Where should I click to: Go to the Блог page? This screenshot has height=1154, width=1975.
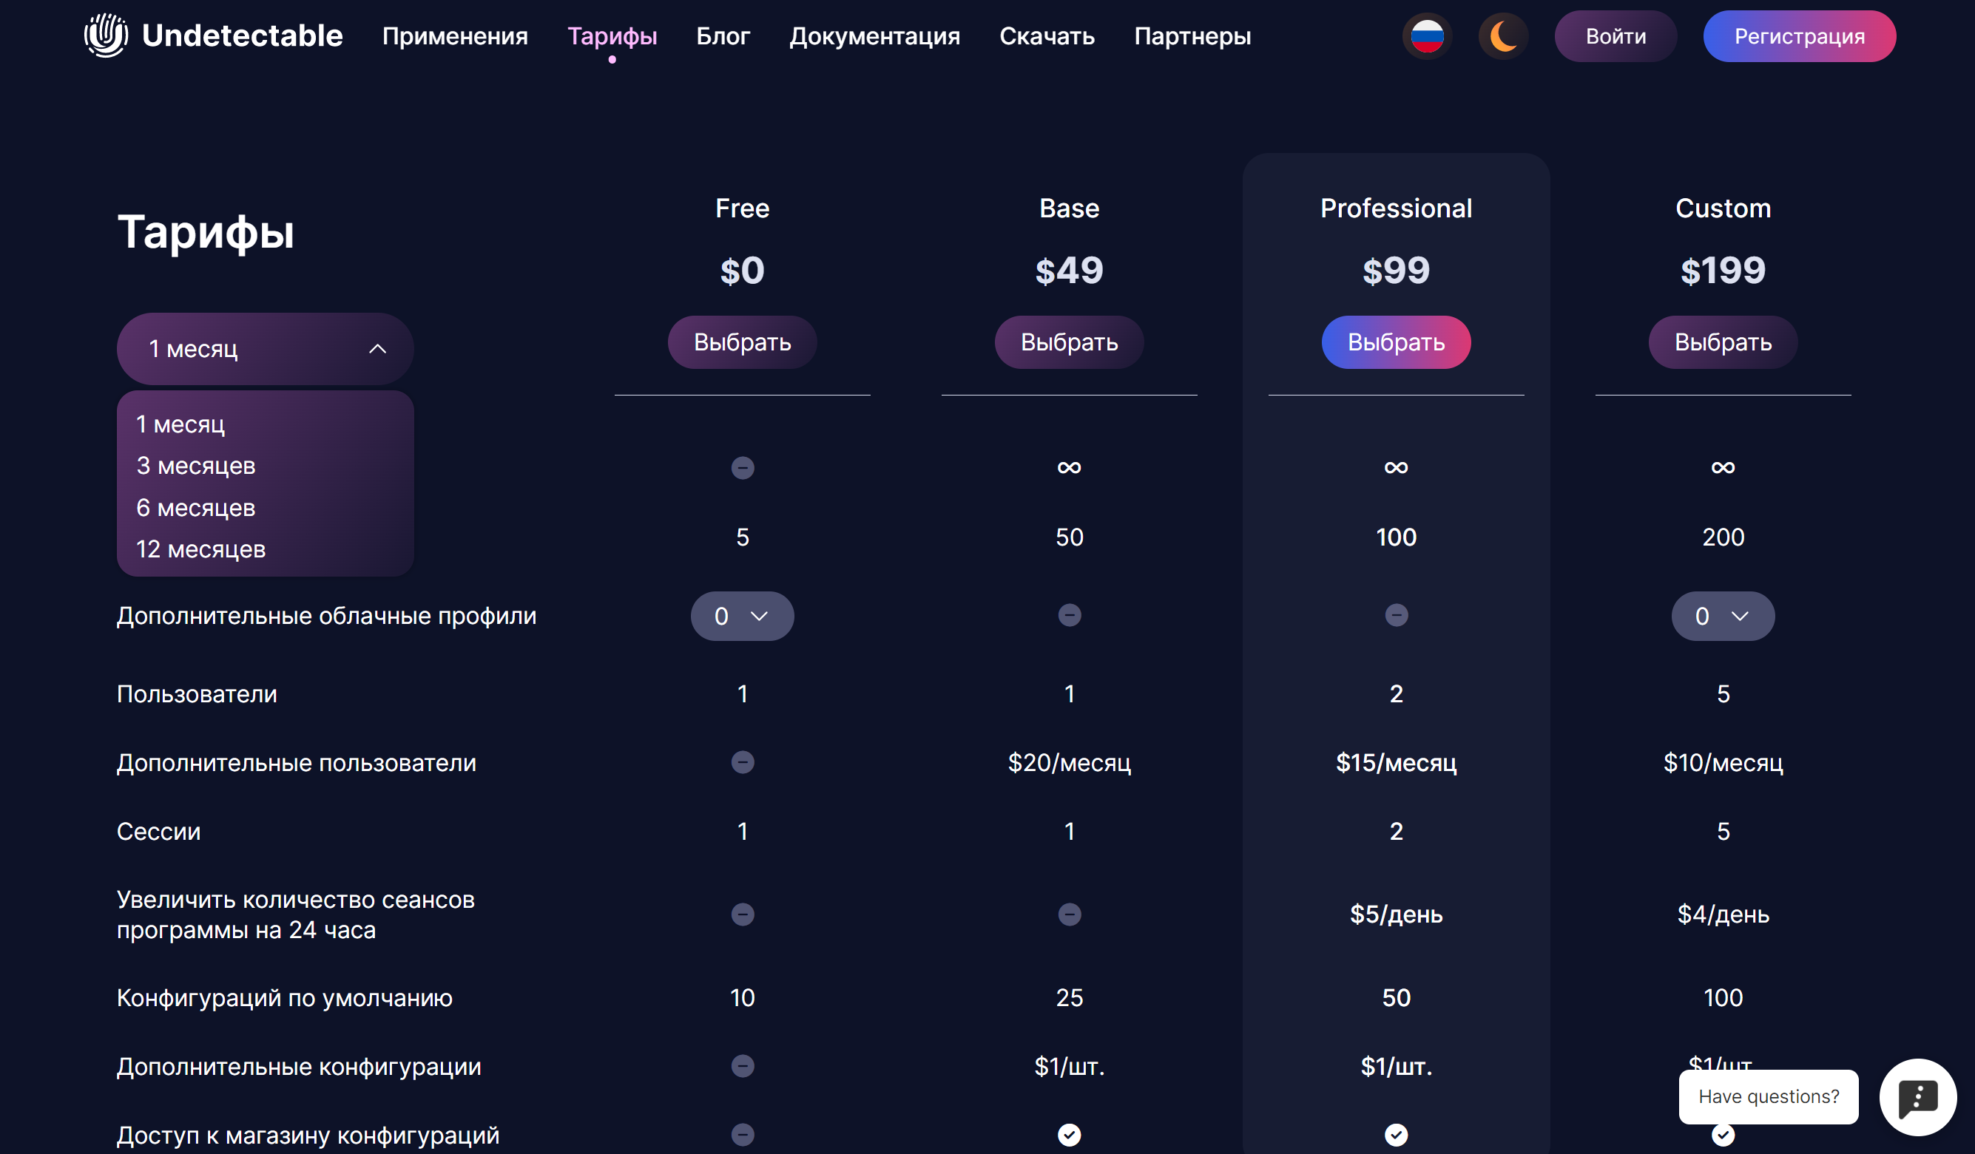point(723,36)
